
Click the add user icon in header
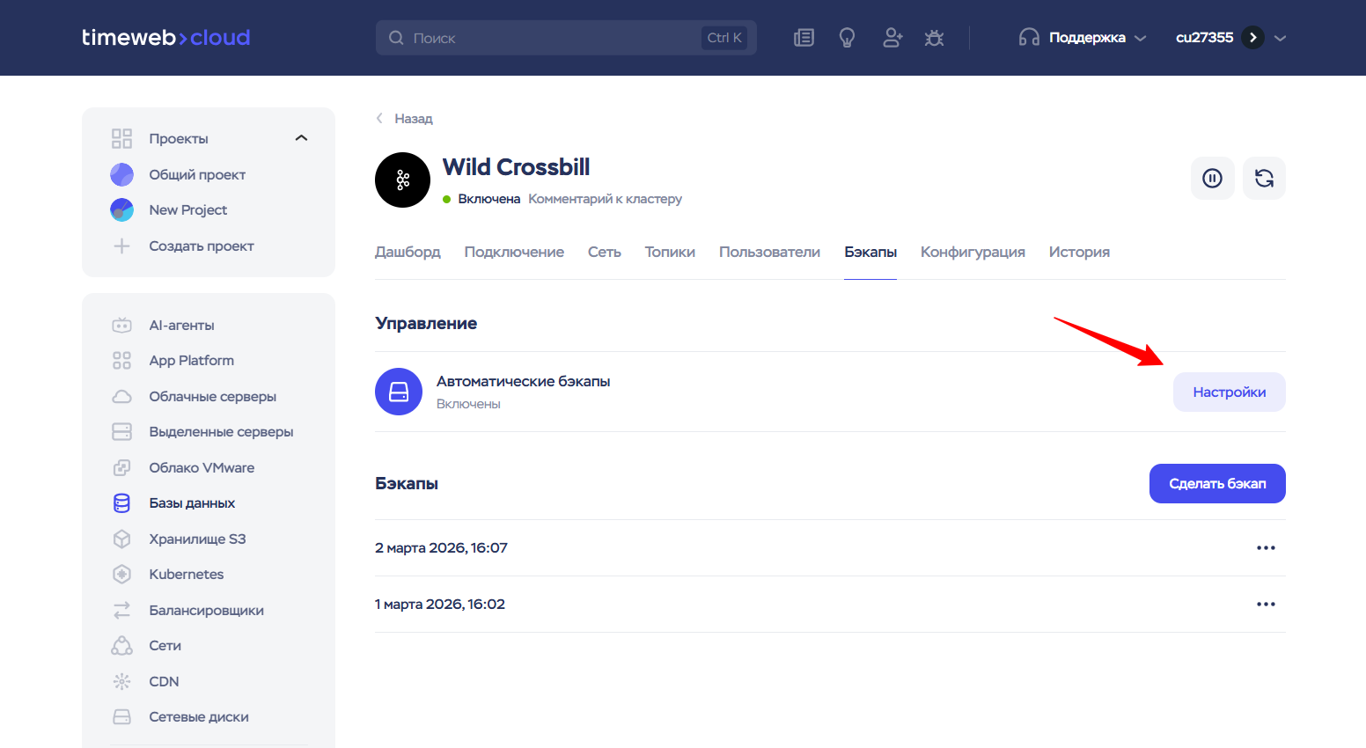pyautogui.click(x=892, y=38)
